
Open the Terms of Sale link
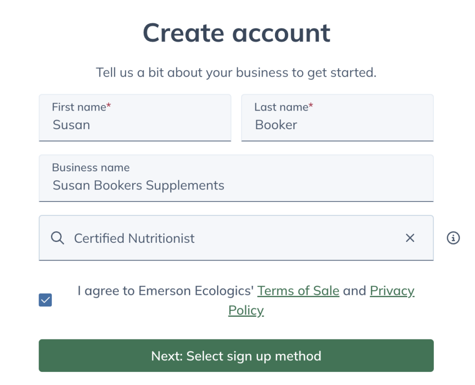[x=298, y=291]
